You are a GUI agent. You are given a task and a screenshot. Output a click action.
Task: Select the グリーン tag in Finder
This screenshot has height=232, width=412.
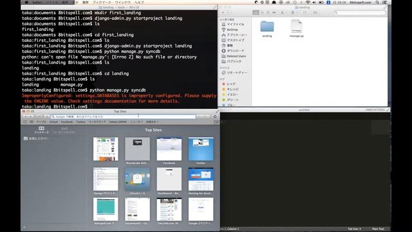click(x=230, y=100)
